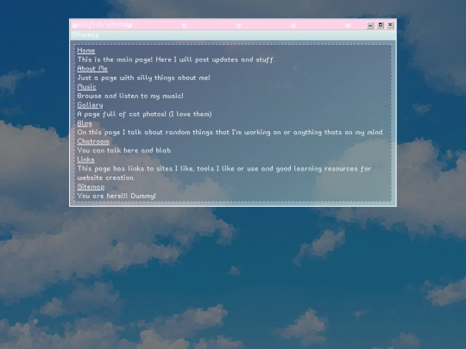The height and width of the screenshot is (349, 466).
Task: Click the Sitemap link in the list
Action: coord(91,187)
